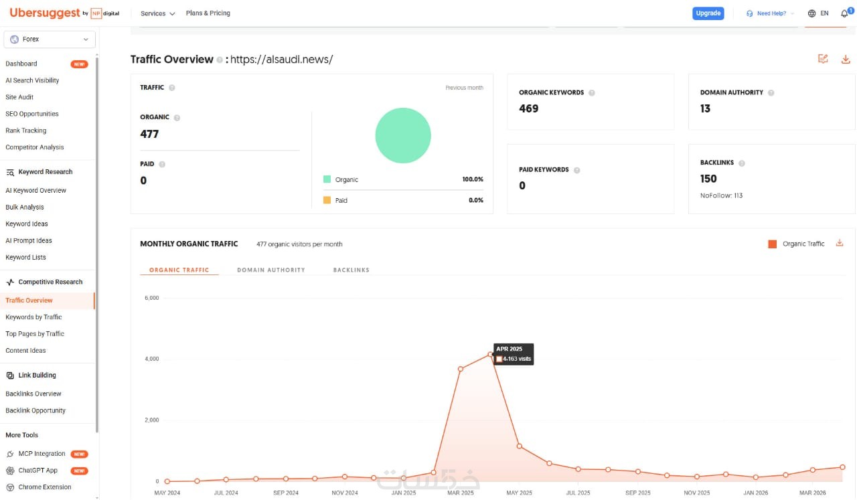The image size is (857, 500).
Task: Select Traffic Overview in sidebar
Action: 47,301
